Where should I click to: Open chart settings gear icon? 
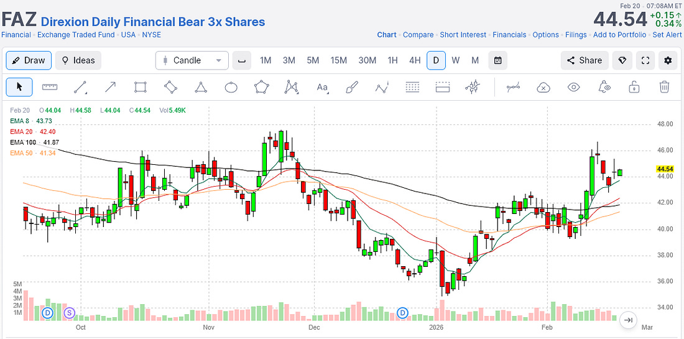coord(668,60)
